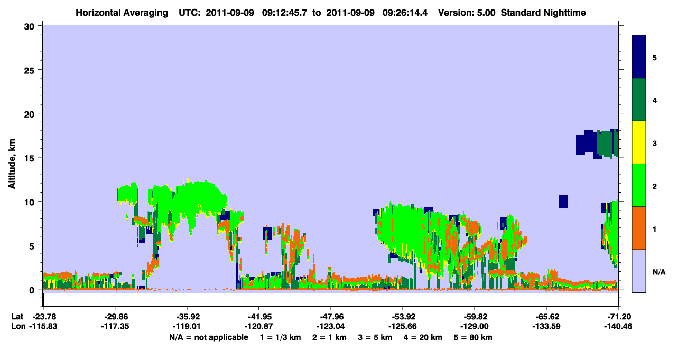Click the legend entry '4 = 20 km'
This screenshot has height=352, width=687.
tap(423, 337)
